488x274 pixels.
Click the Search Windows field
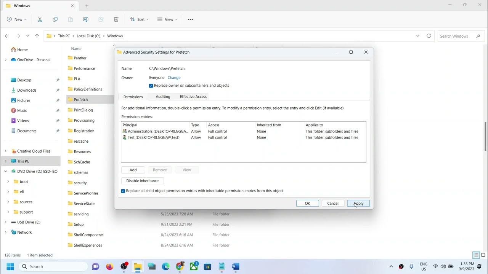[x=461, y=36]
